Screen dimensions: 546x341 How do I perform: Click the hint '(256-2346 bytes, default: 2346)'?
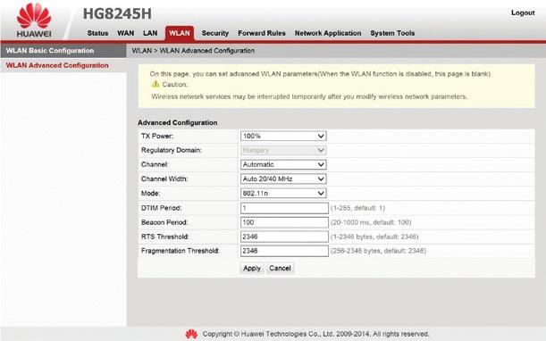pos(378,251)
